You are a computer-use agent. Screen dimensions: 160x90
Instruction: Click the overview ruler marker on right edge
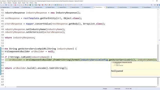click(159, 40)
